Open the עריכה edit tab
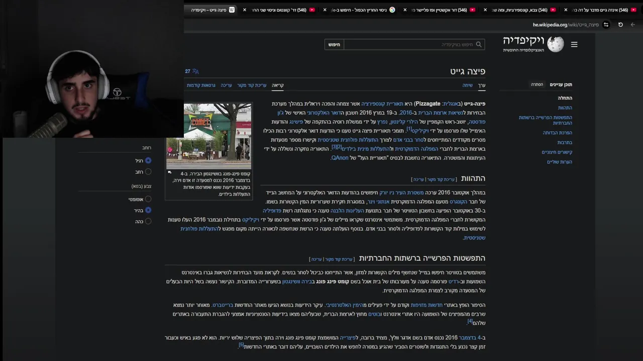Viewport: 643px width, 361px height. click(227, 85)
